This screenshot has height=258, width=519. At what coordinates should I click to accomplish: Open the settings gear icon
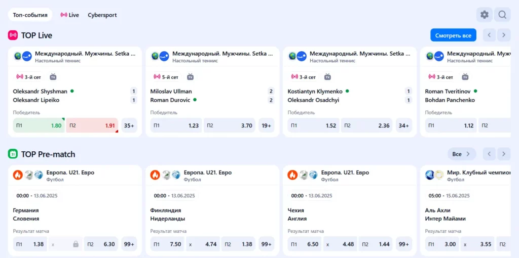click(x=484, y=15)
